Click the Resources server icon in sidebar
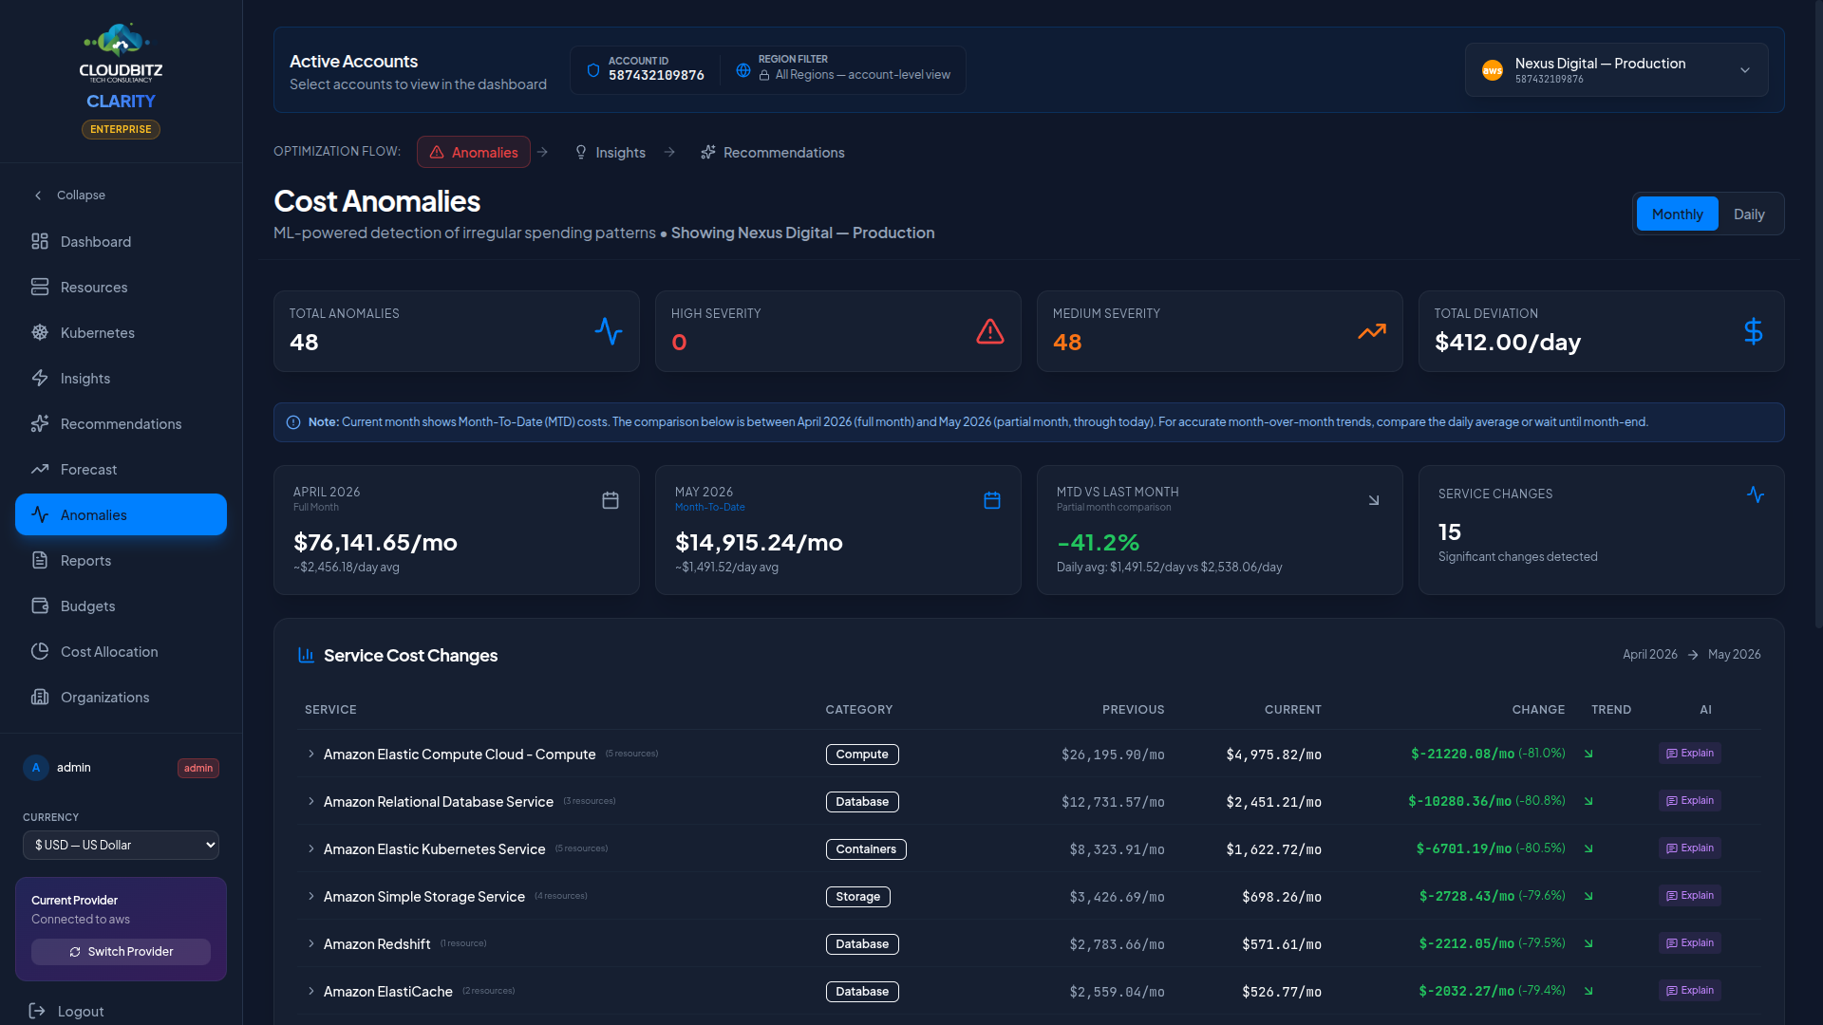 [40, 288]
